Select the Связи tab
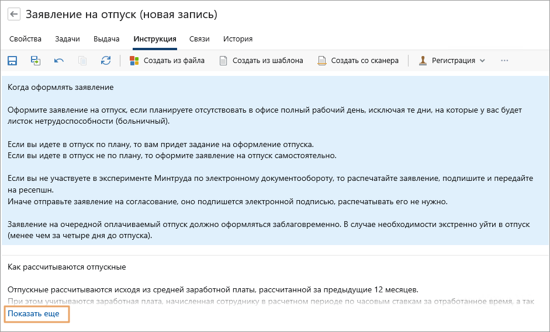The height and width of the screenshot is (332, 550). click(199, 39)
